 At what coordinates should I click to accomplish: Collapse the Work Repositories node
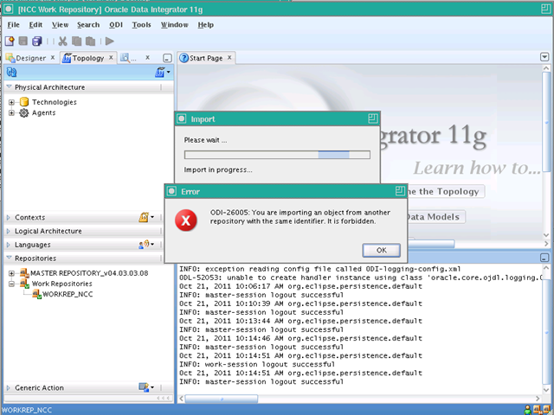pos(11,284)
